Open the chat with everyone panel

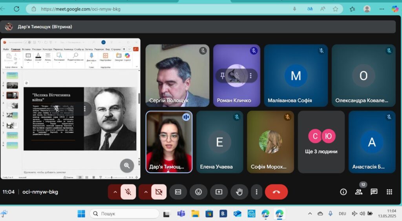(x=374, y=192)
